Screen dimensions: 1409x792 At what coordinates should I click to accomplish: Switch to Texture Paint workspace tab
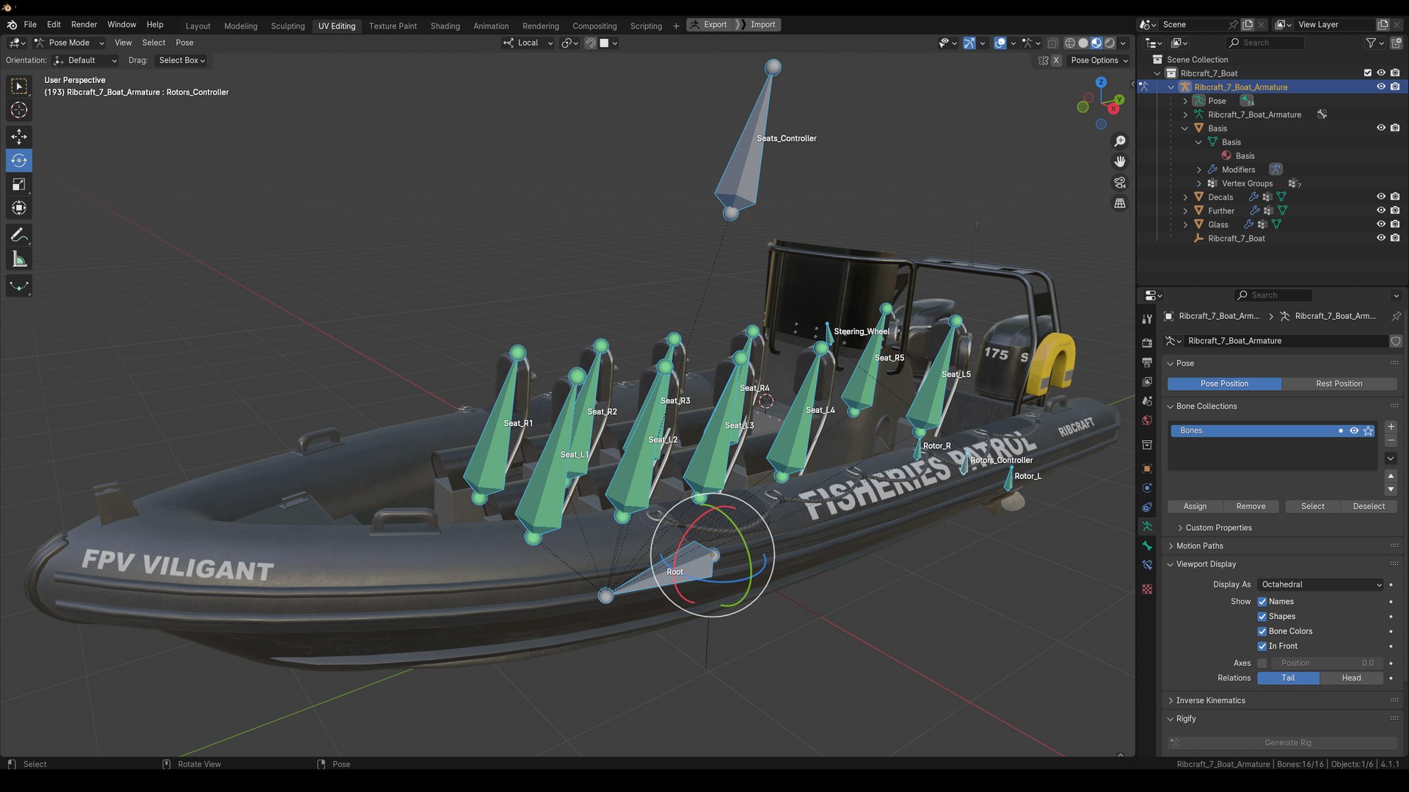[393, 26]
